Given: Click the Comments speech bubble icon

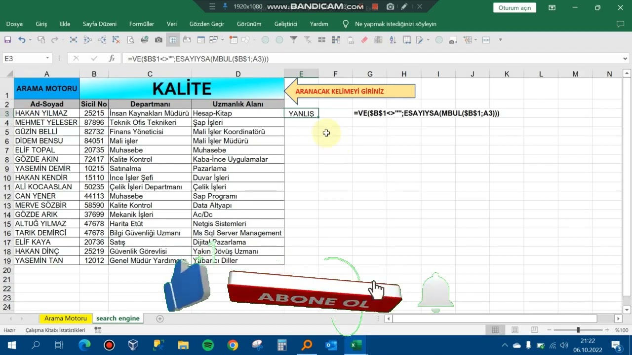Looking at the screenshot, I should (621, 24).
